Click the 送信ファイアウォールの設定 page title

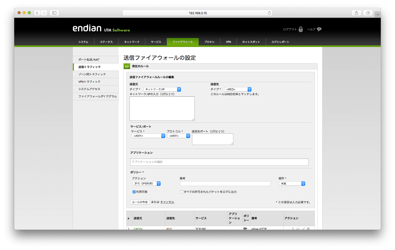pyautogui.click(x=160, y=58)
